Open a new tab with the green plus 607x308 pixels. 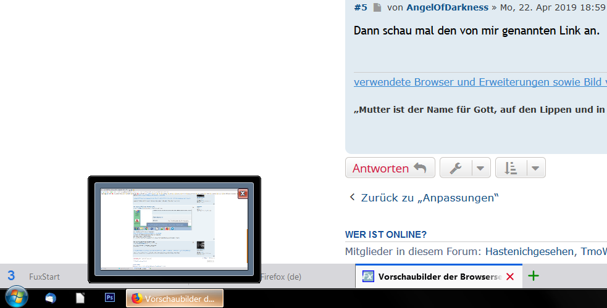(534, 276)
